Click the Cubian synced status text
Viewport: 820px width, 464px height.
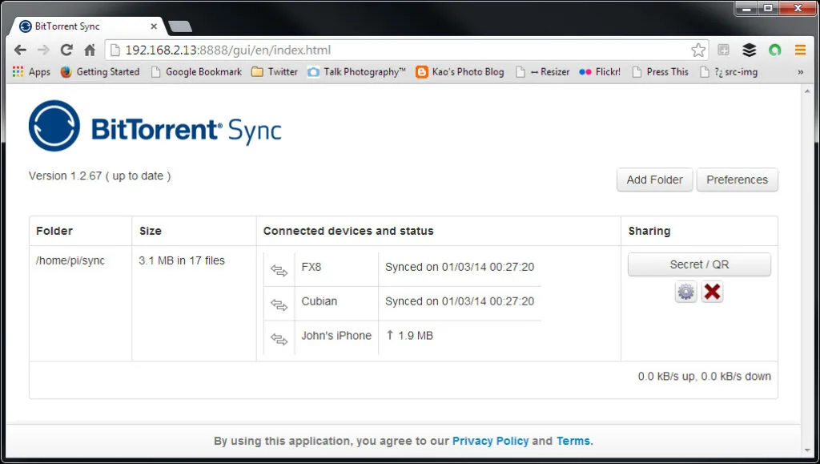460,301
